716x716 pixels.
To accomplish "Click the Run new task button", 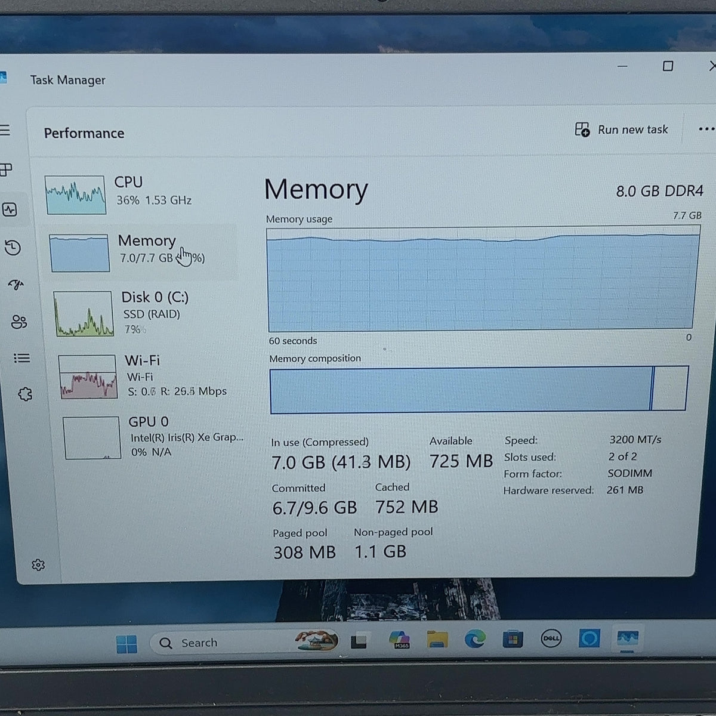I will 621,129.
